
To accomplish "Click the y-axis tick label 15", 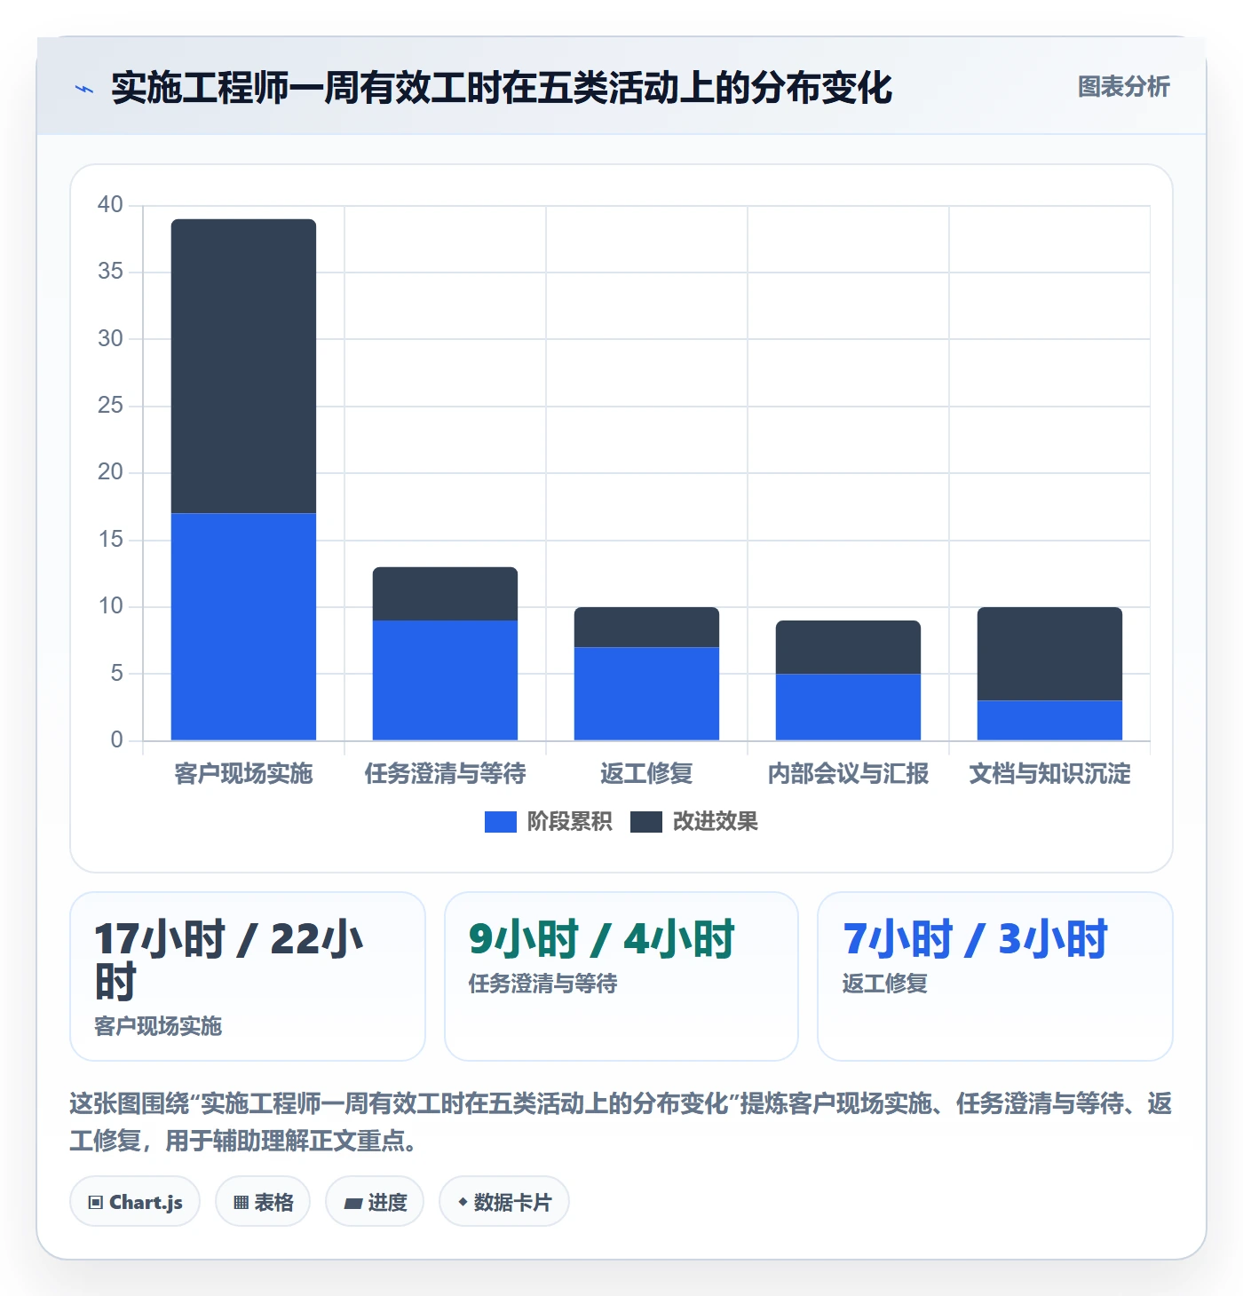I will point(110,539).
